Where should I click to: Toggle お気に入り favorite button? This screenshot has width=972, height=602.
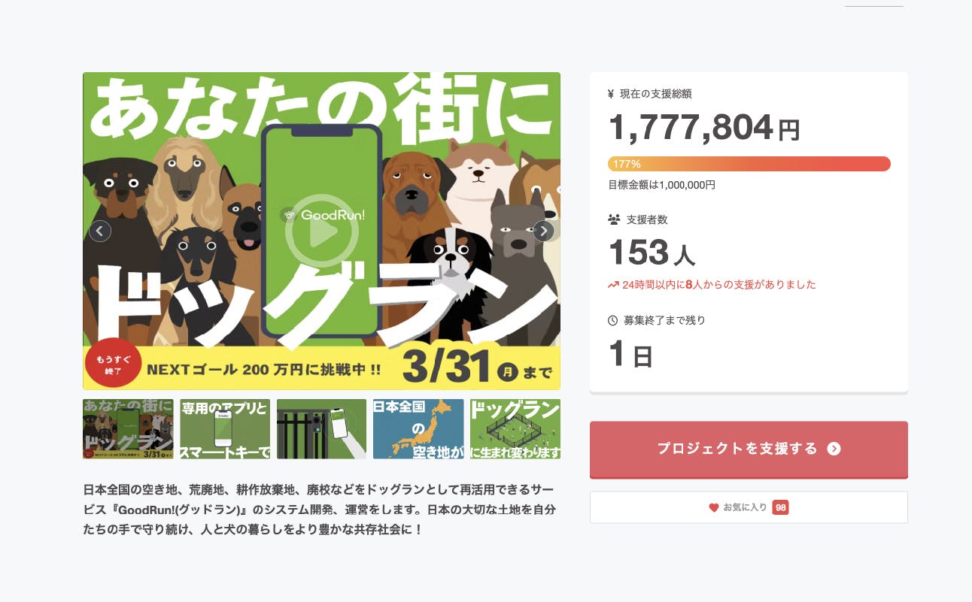(x=749, y=507)
